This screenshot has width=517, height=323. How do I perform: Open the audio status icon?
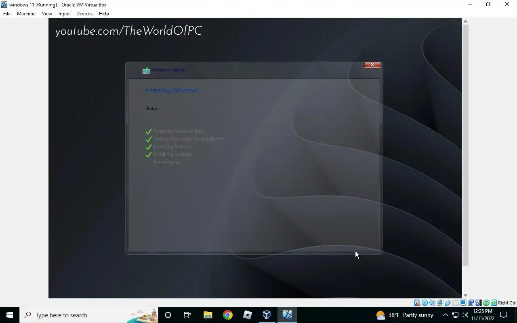coord(432,303)
